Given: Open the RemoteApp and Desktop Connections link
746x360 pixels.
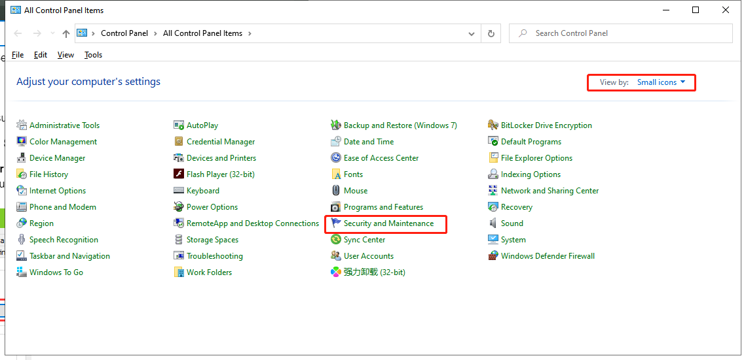Looking at the screenshot, I should tap(253, 223).
